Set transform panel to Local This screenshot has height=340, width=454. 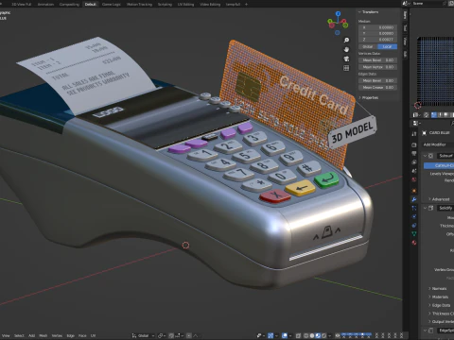387,46
